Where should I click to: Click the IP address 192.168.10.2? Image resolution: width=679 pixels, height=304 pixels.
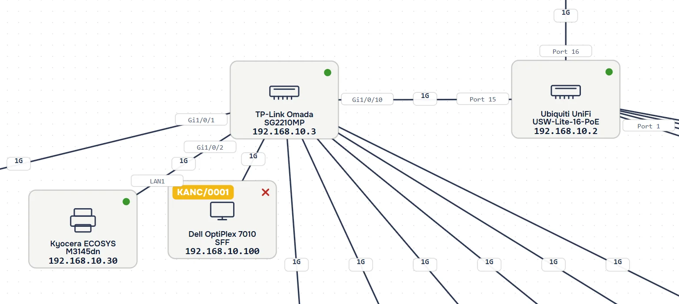[x=566, y=131]
